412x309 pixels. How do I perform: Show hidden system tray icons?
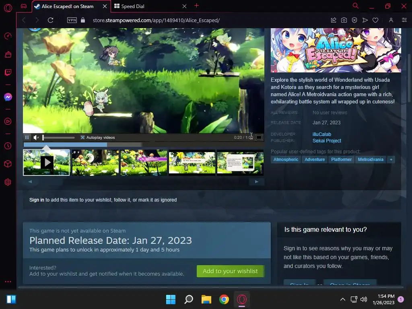click(x=343, y=299)
